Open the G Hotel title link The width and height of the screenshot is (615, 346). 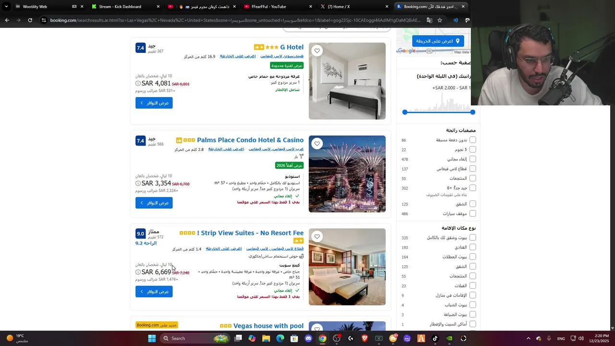click(292, 47)
